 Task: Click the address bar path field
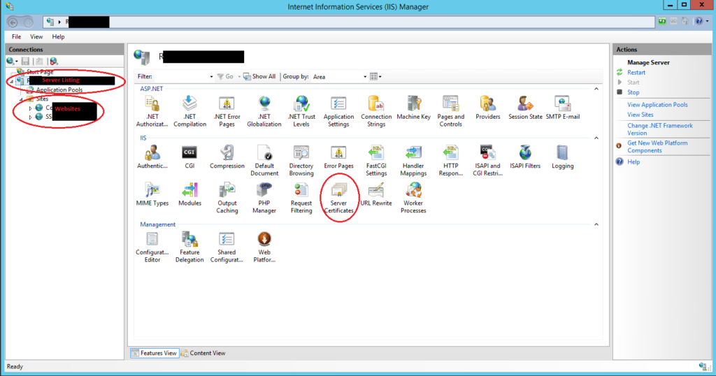click(x=350, y=22)
